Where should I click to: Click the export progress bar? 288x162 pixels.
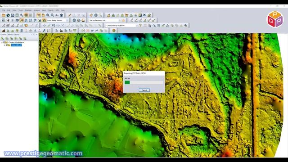[144, 82]
